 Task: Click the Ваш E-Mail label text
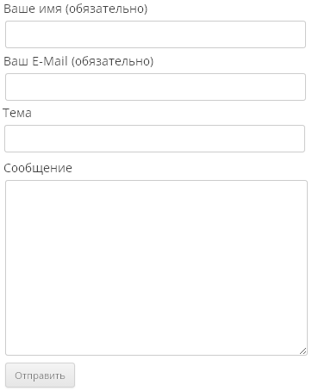[35, 61]
